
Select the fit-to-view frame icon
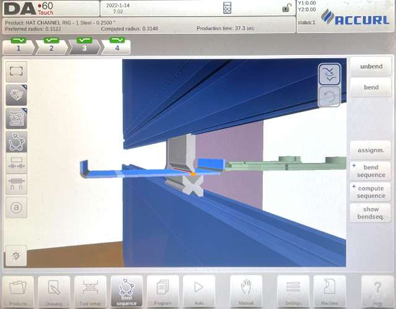17,72
